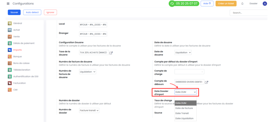The width and height of the screenshot is (273, 122).
Task: Go to Télédeclaration settings section
Action: pos(22,70)
